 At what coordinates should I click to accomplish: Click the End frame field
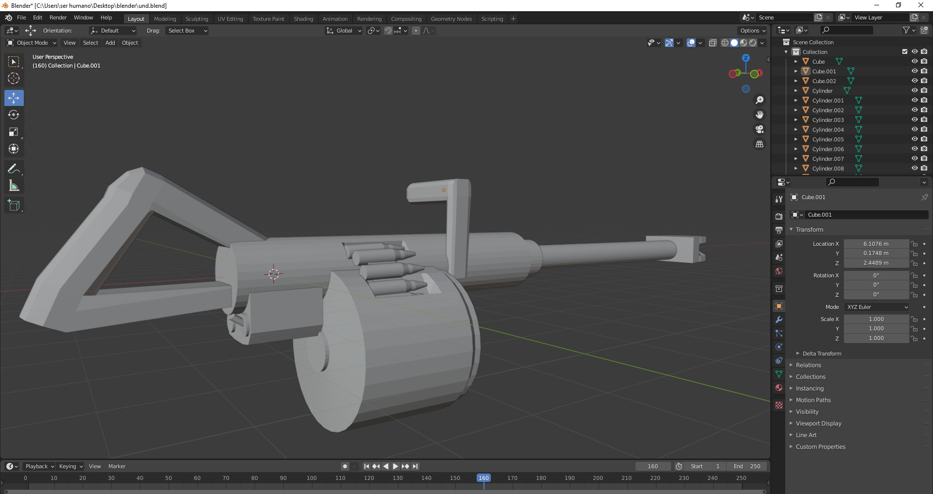pos(747,466)
